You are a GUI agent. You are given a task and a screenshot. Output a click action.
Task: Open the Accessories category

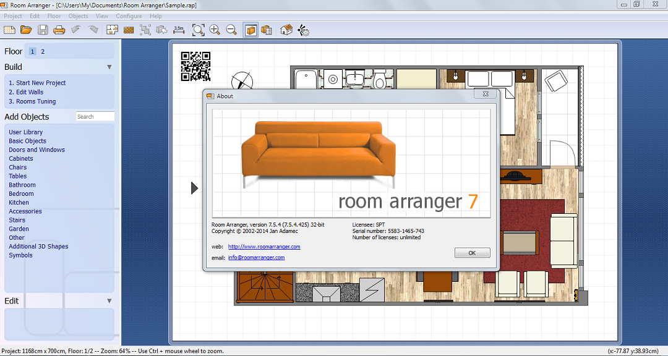point(25,211)
